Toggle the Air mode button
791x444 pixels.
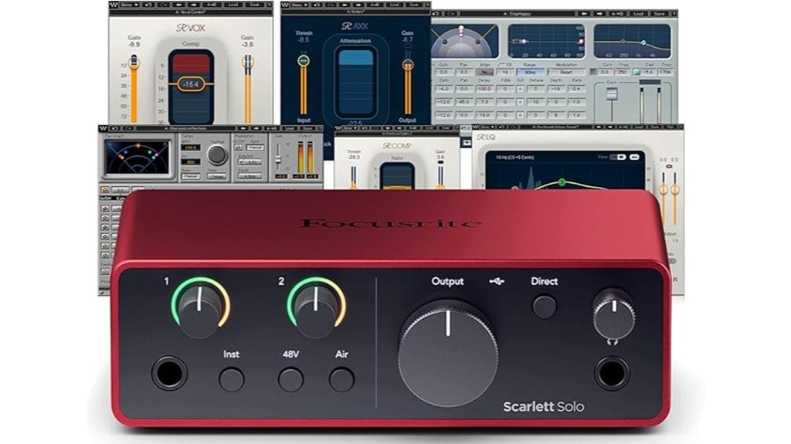point(341,379)
